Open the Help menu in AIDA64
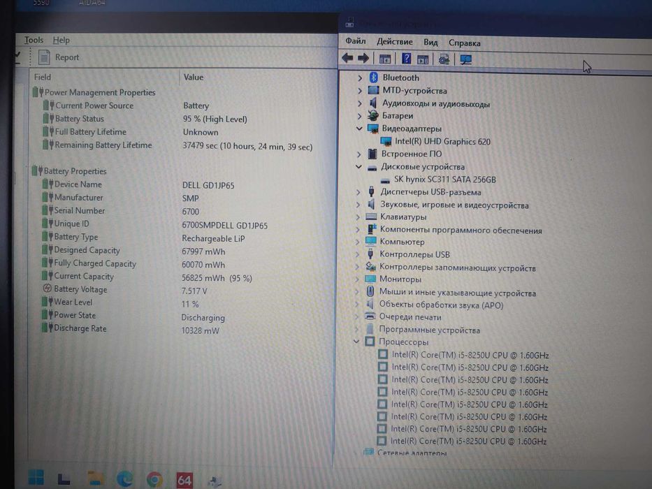Screen dimensions: 652x489 point(61,41)
